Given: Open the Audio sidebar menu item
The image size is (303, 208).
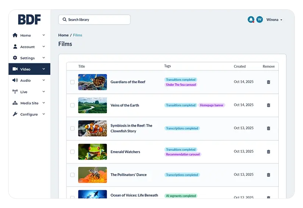Looking at the screenshot, I should (25, 81).
